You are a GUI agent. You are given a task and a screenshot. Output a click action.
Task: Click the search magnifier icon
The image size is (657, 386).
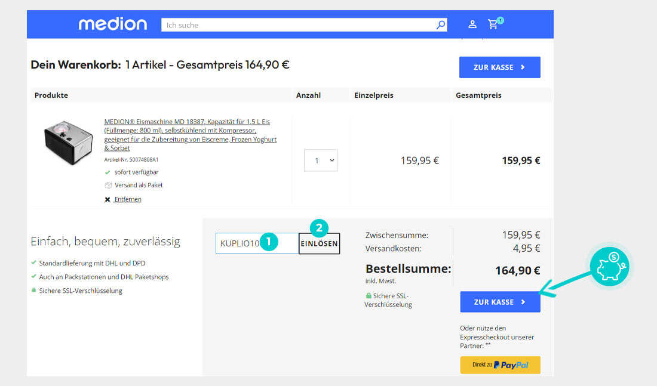pos(441,24)
